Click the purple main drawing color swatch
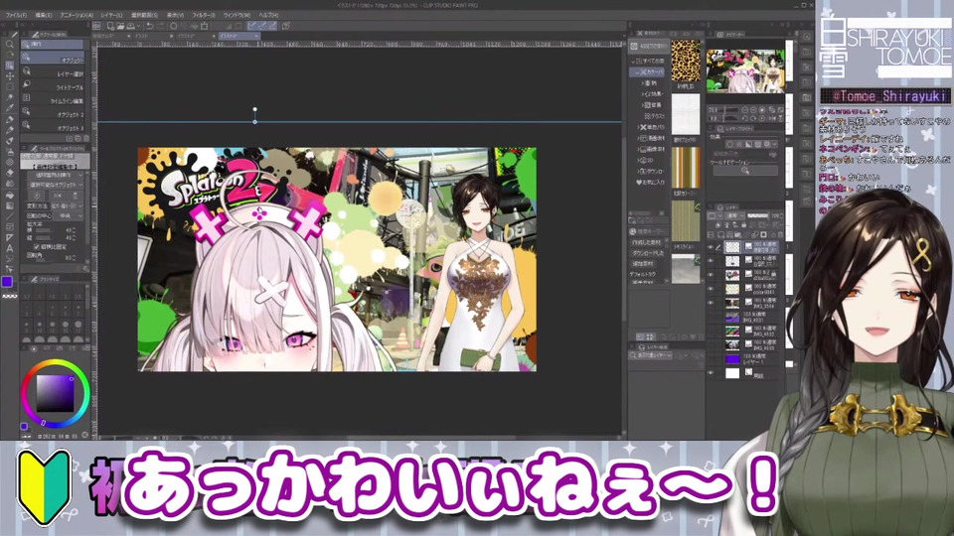954x536 pixels. pos(7,281)
